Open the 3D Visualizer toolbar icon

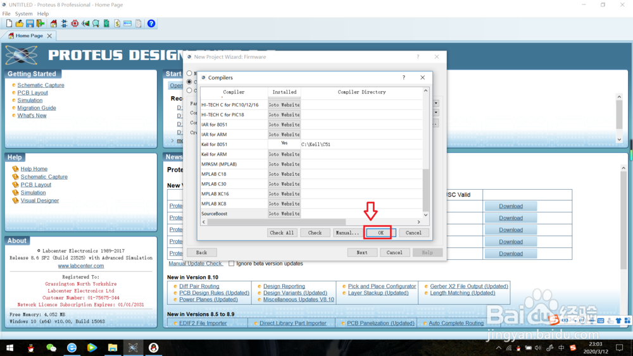(x=85, y=24)
